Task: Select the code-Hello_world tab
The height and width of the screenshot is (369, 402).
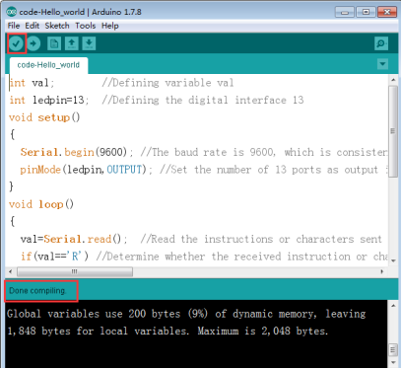Action: pyautogui.click(x=48, y=65)
